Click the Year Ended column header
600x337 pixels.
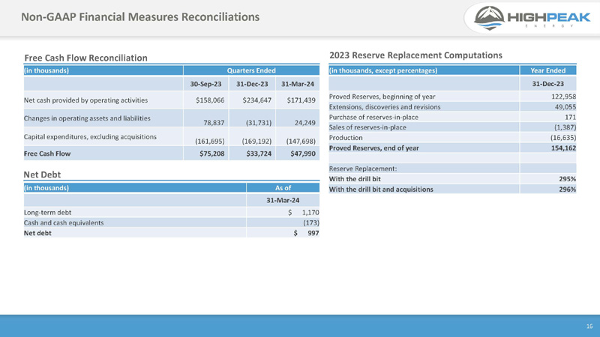tap(547, 70)
